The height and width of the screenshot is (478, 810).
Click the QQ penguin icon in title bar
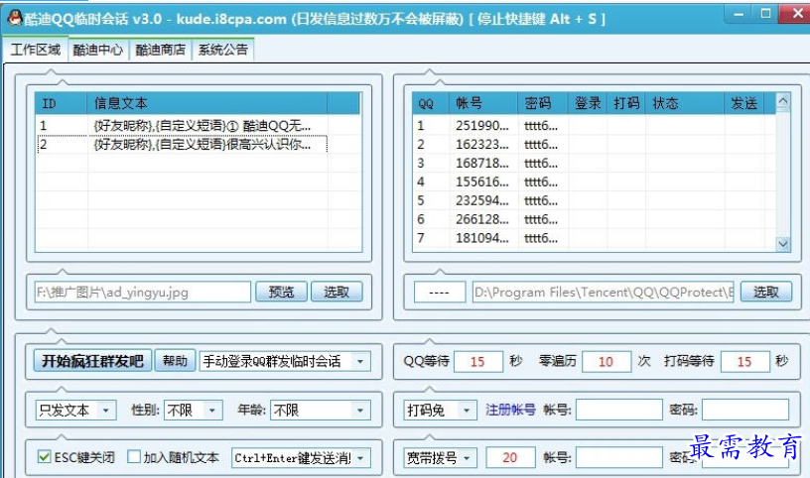pyautogui.click(x=15, y=18)
